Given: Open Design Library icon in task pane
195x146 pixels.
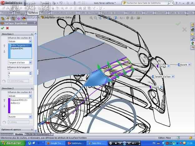Looking at the screenshot, I should coord(193,30).
